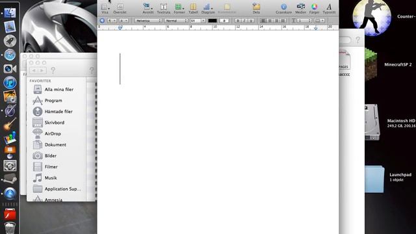Click the Dela share icon
The height and width of the screenshot is (234, 416).
point(256,8)
